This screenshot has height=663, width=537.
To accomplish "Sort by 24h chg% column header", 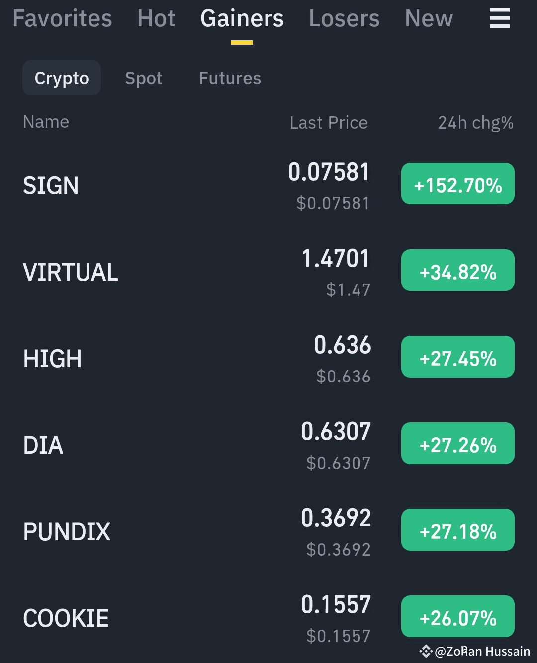I will [x=475, y=123].
